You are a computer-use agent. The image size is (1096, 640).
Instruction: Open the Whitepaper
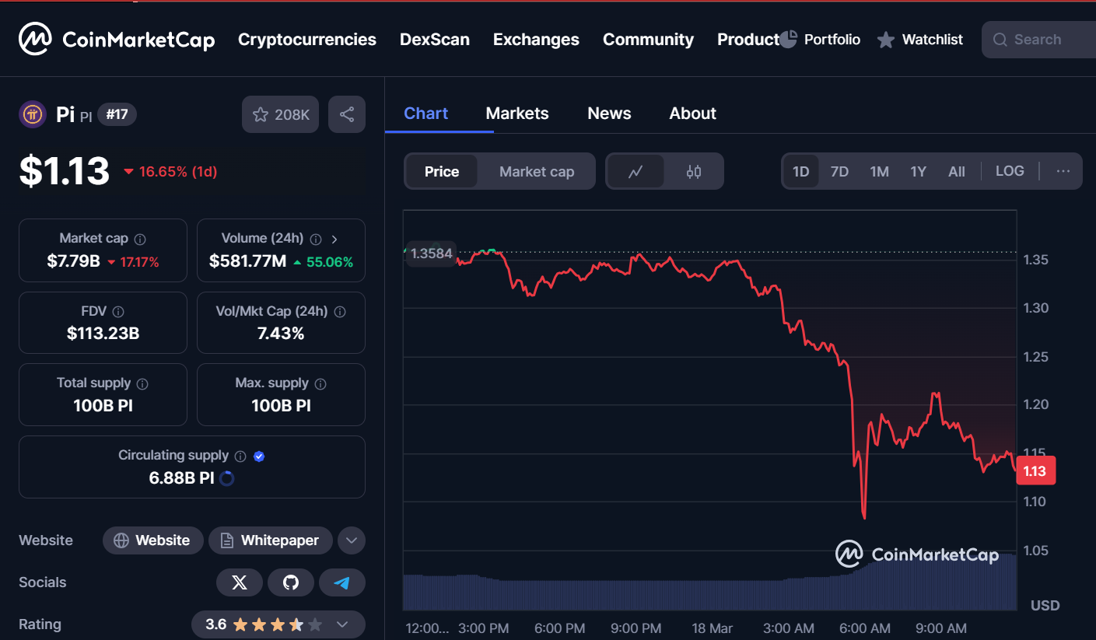coord(270,540)
